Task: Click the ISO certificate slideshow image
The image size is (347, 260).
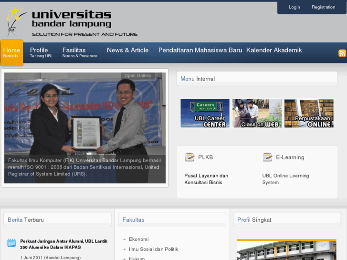Action: coord(85,128)
